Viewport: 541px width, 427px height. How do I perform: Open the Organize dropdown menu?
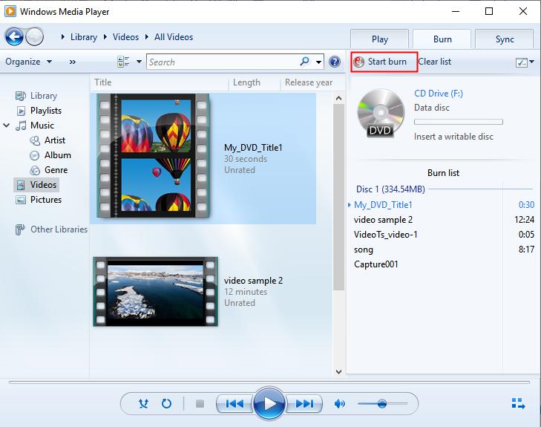click(28, 62)
